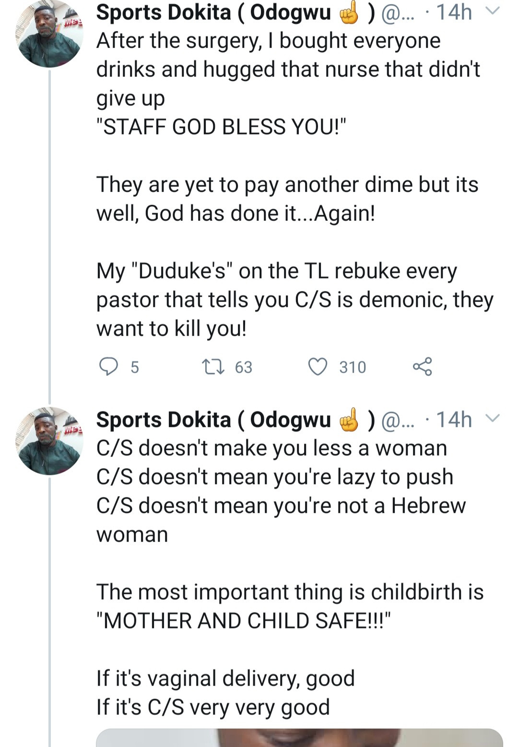Image resolution: width=518 pixels, height=747 pixels.
Task: Expand the second tweet's chevron options menu
Action: click(x=493, y=418)
